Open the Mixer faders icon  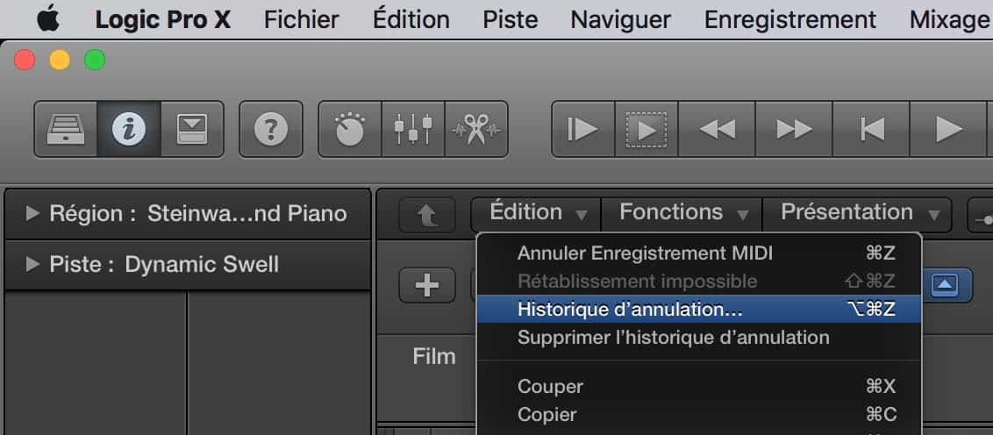tap(413, 129)
